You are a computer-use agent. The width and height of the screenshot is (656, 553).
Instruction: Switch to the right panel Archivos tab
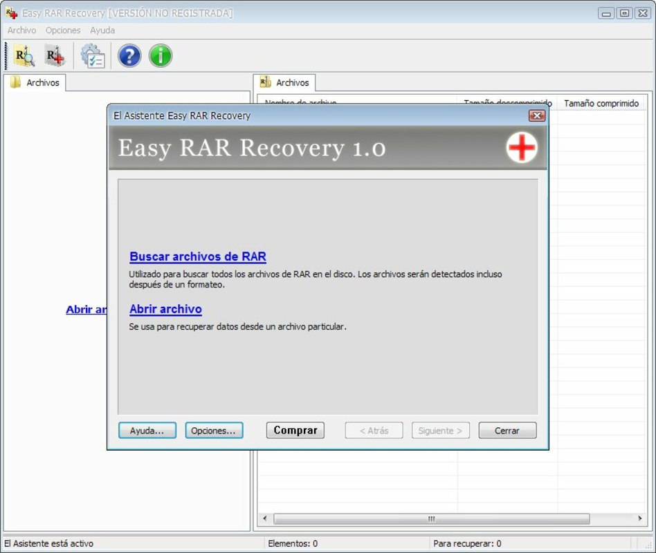click(x=285, y=82)
